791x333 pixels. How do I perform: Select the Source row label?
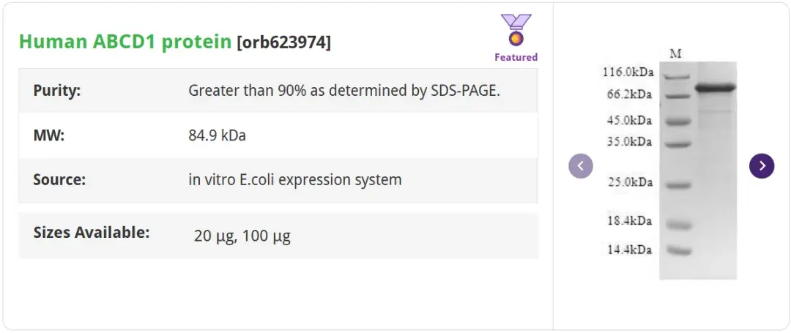point(59,179)
